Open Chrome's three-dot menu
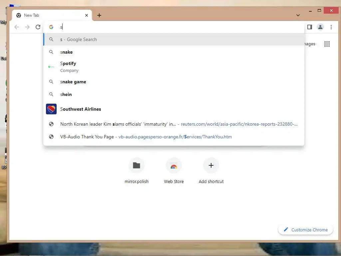 tap(331, 27)
